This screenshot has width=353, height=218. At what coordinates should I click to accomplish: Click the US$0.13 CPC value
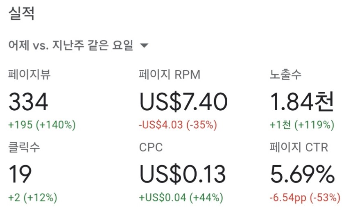[183, 174]
